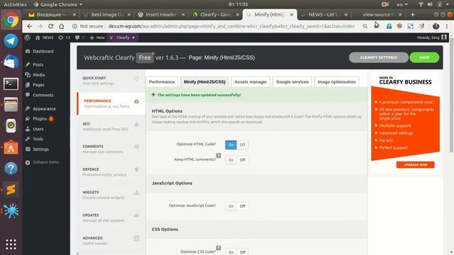Image resolution: width=454 pixels, height=255 pixels.
Task: Open the Help dock icon
Action: [11, 169]
